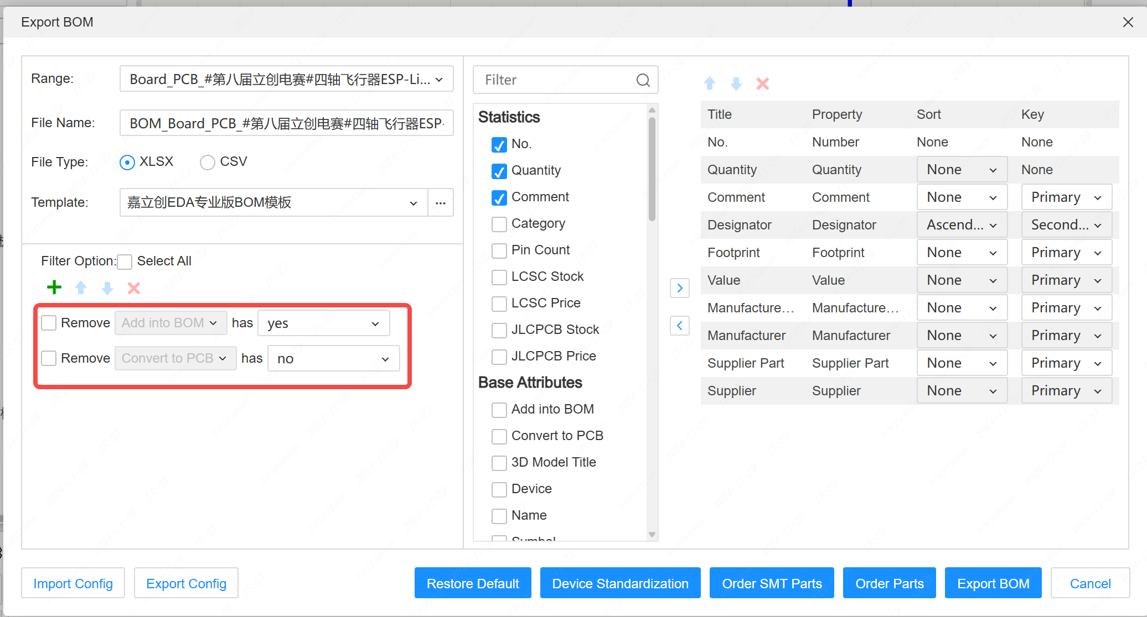Image resolution: width=1147 pixels, height=617 pixels.
Task: Open the Range board selection dropdown
Action: click(x=286, y=79)
